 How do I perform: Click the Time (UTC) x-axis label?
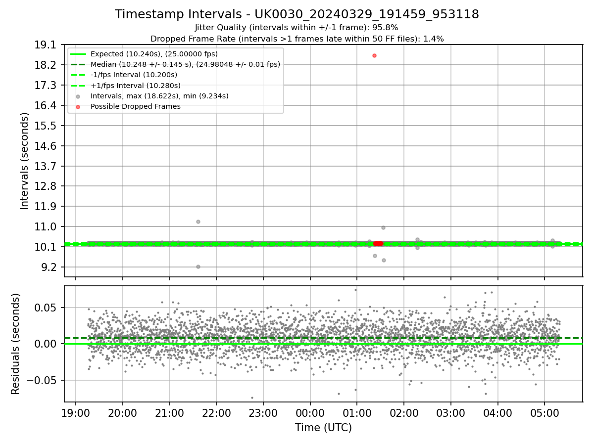coord(323,428)
